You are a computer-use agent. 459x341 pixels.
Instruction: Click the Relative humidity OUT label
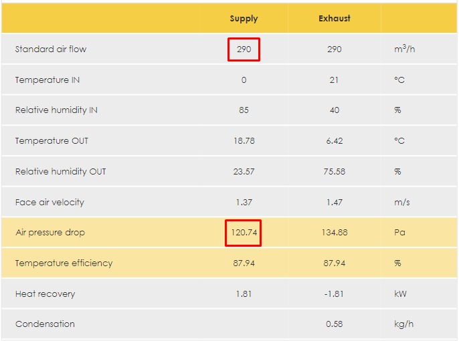[61, 171]
